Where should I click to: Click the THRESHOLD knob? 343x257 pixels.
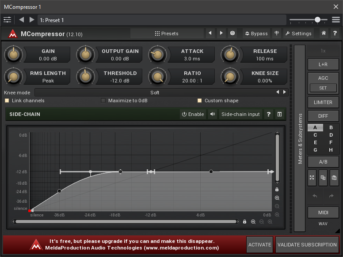click(85, 76)
